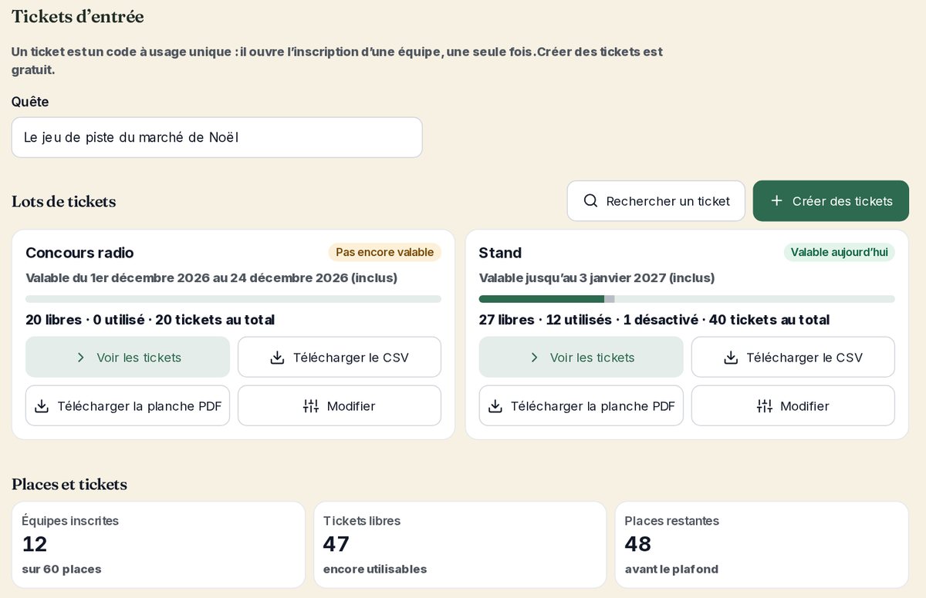
Task: Click the chevron icon in Stand's Voir les tickets
Action: tap(534, 358)
